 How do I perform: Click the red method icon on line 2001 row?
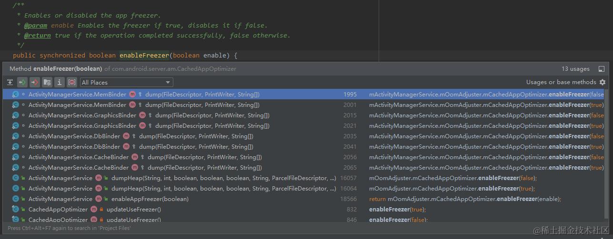point(132,105)
